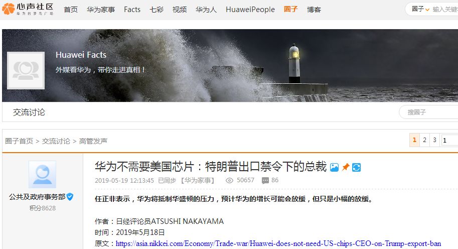Viewport: 458px width, 249px height.
Task: Go to 华为家事 section
Action: [101, 10]
